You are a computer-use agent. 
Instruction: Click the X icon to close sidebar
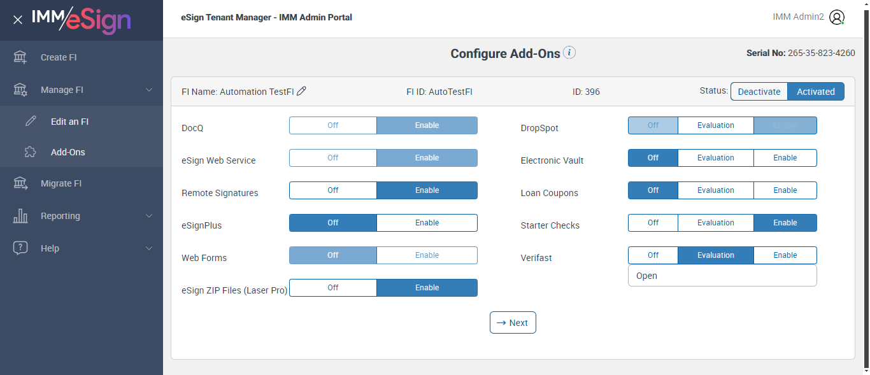(x=18, y=20)
